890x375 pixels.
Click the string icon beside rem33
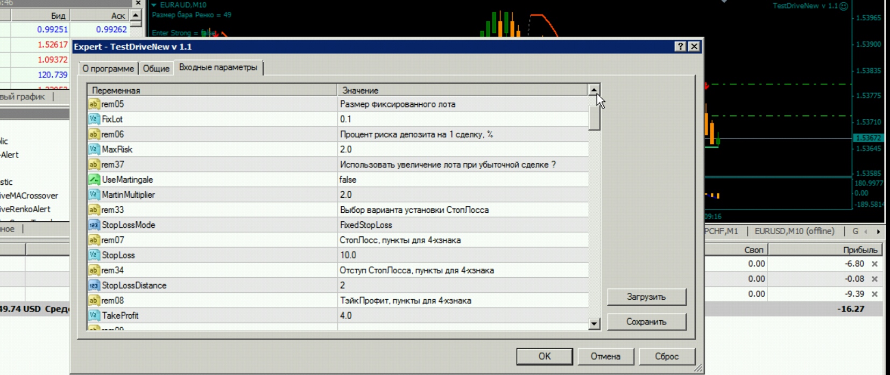(x=94, y=210)
